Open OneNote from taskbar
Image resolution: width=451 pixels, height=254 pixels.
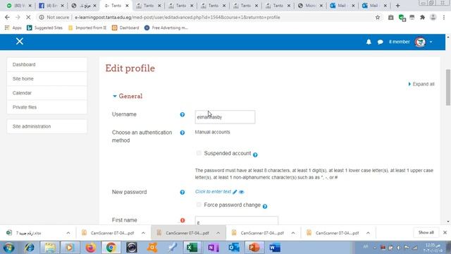[x=213, y=248]
